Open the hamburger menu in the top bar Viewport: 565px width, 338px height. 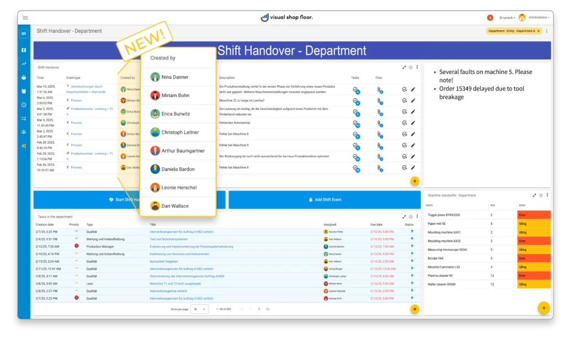pyautogui.click(x=25, y=18)
